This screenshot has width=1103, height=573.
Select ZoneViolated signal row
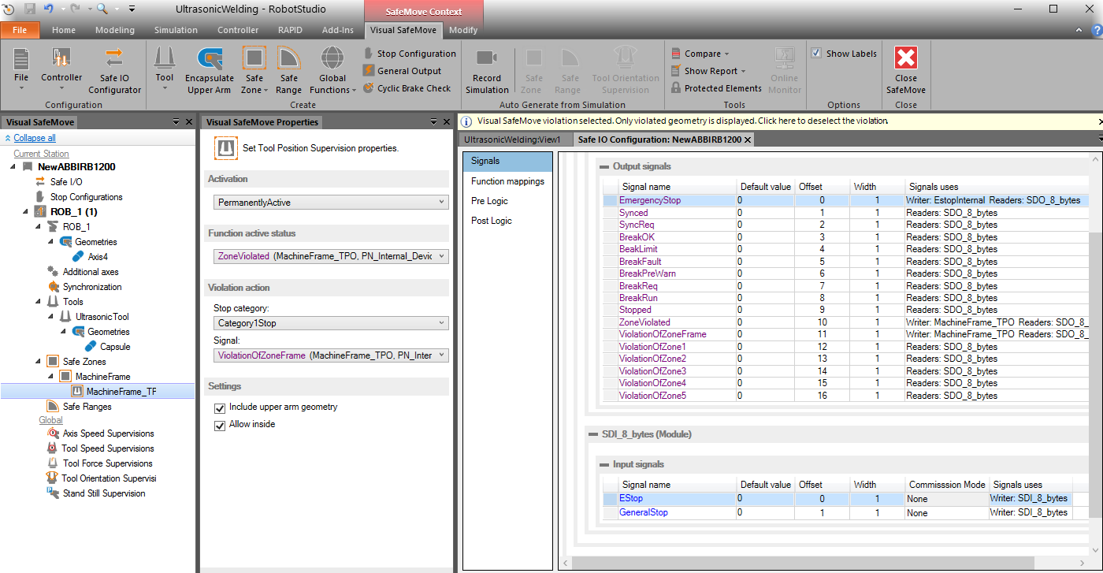(846, 322)
